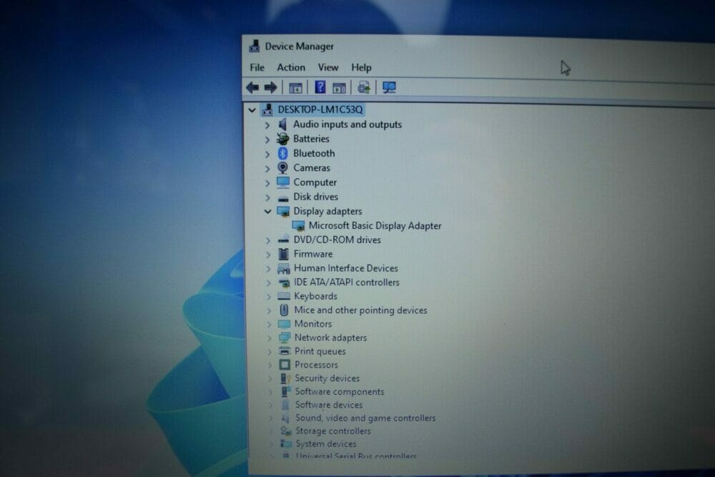Expand the DVD/CD-ROM drives category
Image resolution: width=715 pixels, height=477 pixels.
pyautogui.click(x=267, y=240)
